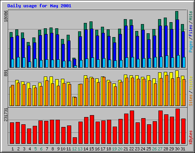Screen dimensions: 195x153
Task: Select day 22 label on x-axis
Action: (x=131, y=149)
